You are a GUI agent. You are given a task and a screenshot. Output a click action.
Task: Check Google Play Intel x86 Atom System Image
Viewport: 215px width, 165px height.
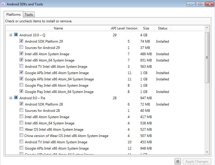pos(21,85)
